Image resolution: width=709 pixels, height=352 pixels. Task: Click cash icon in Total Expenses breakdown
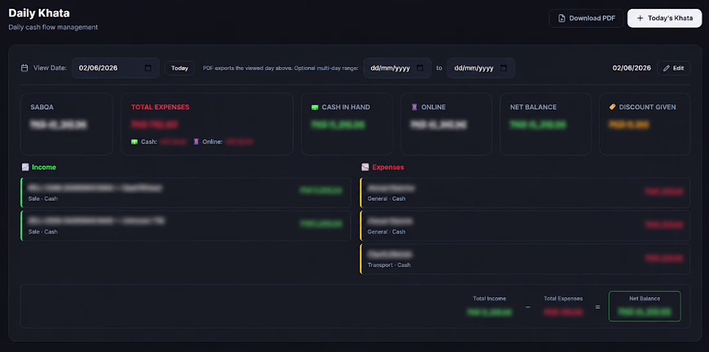[x=134, y=142]
